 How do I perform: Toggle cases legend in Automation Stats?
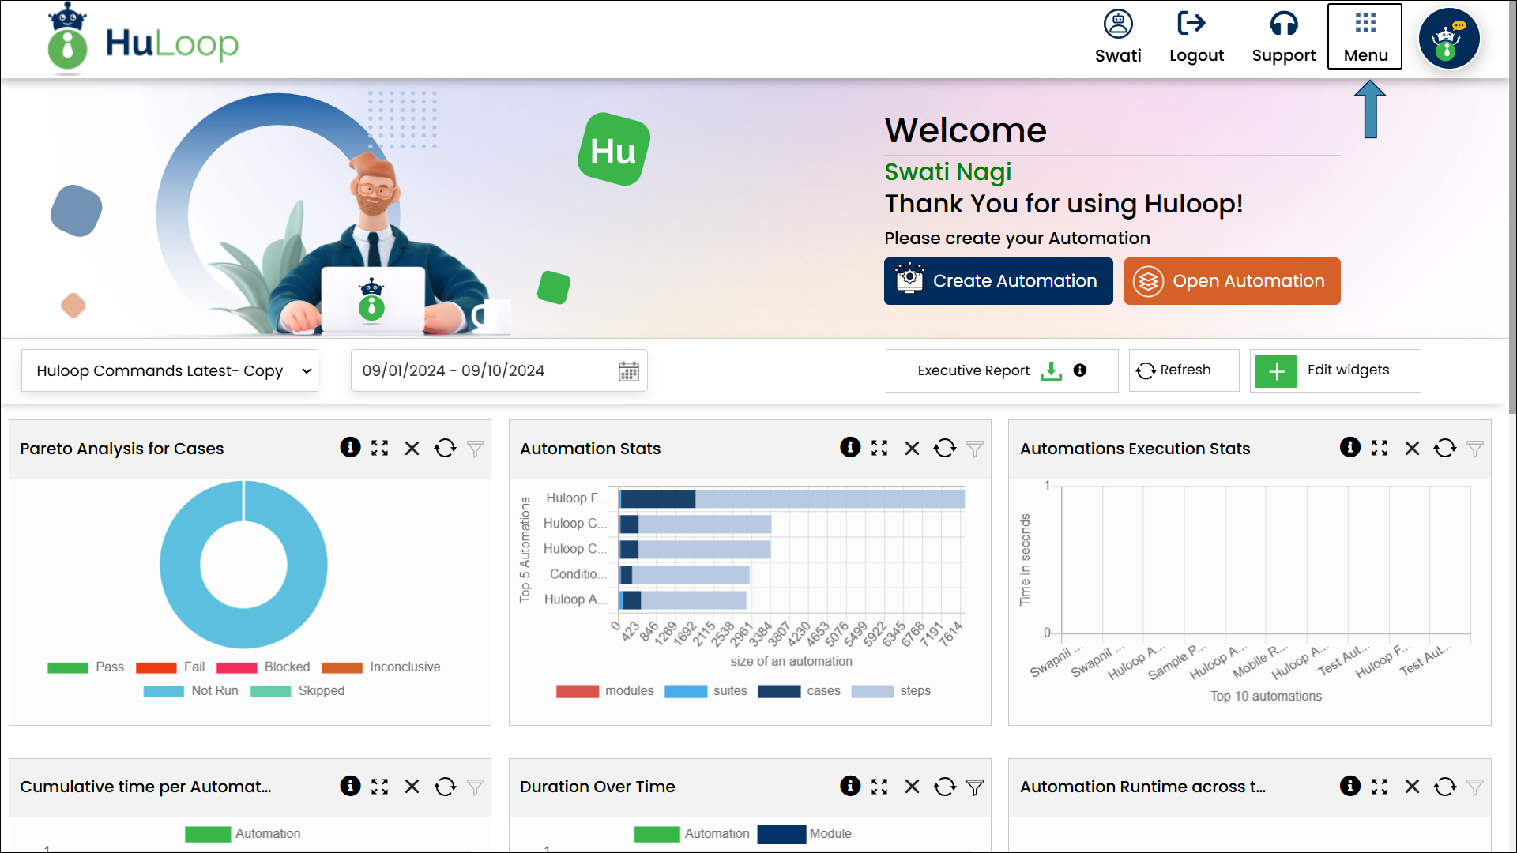pyautogui.click(x=800, y=691)
